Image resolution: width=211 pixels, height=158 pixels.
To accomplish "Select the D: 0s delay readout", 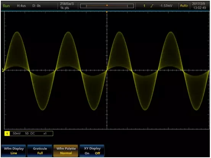I will click(x=36, y=6).
